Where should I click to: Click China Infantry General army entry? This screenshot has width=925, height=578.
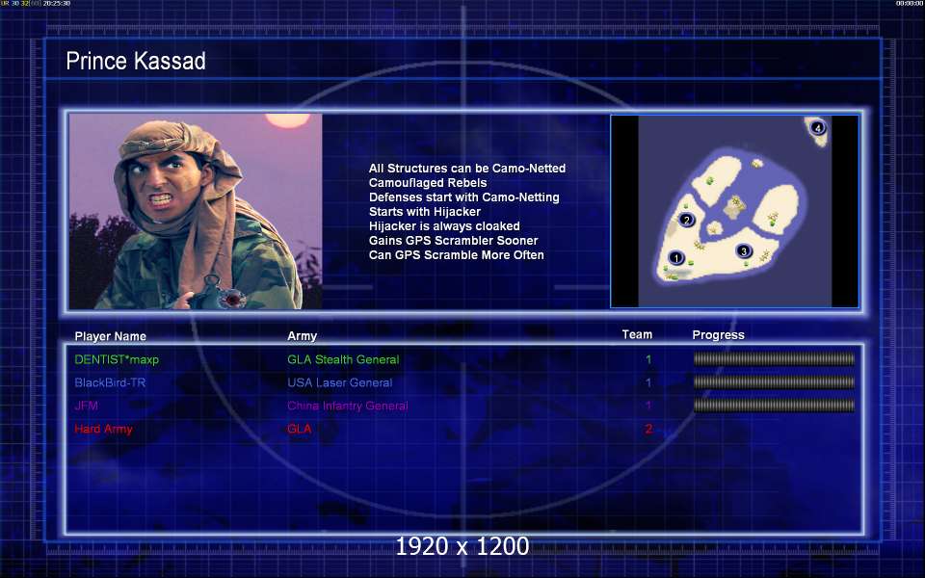[348, 406]
